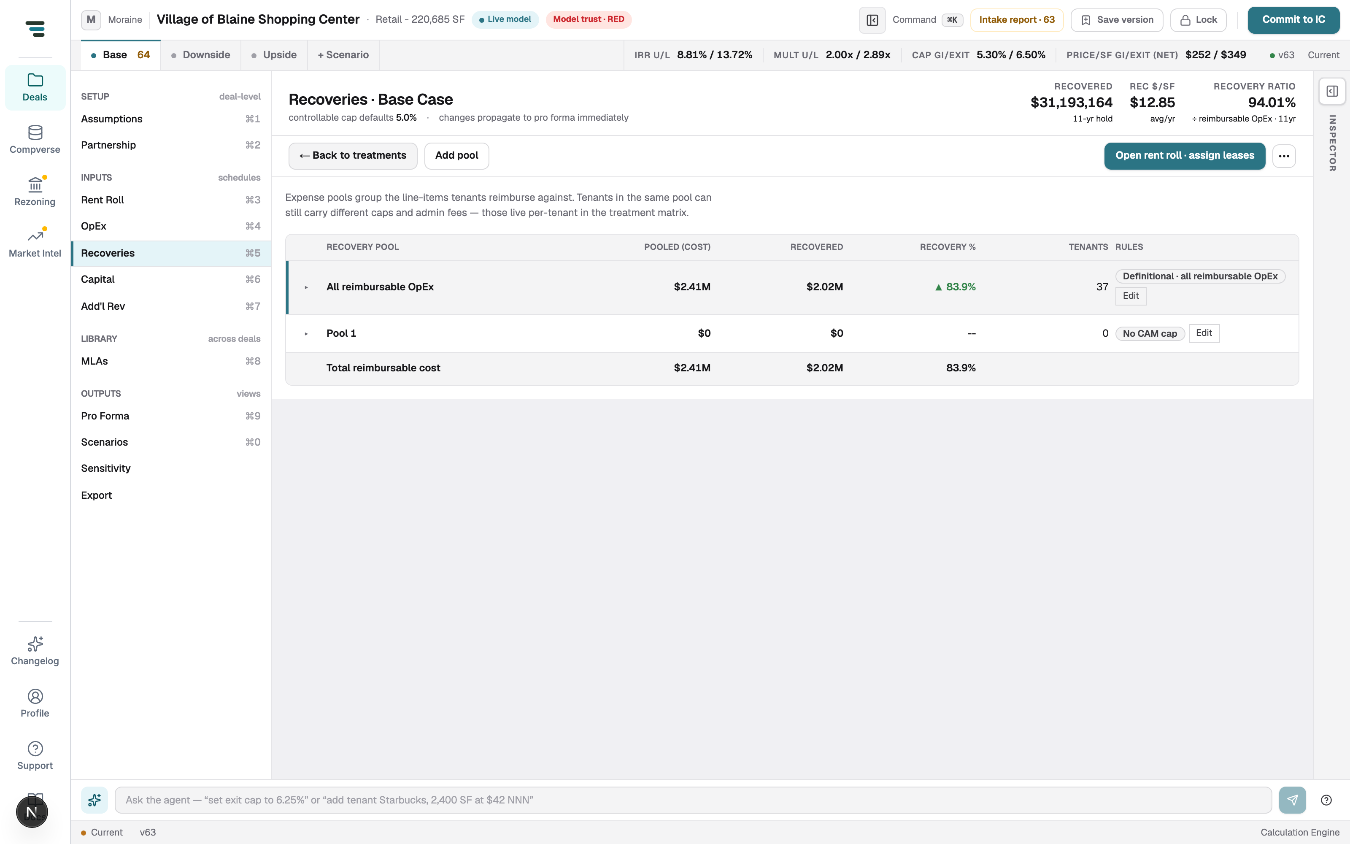The width and height of the screenshot is (1350, 844).
Task: Click the 94.01% recovery ratio value
Action: click(1272, 103)
